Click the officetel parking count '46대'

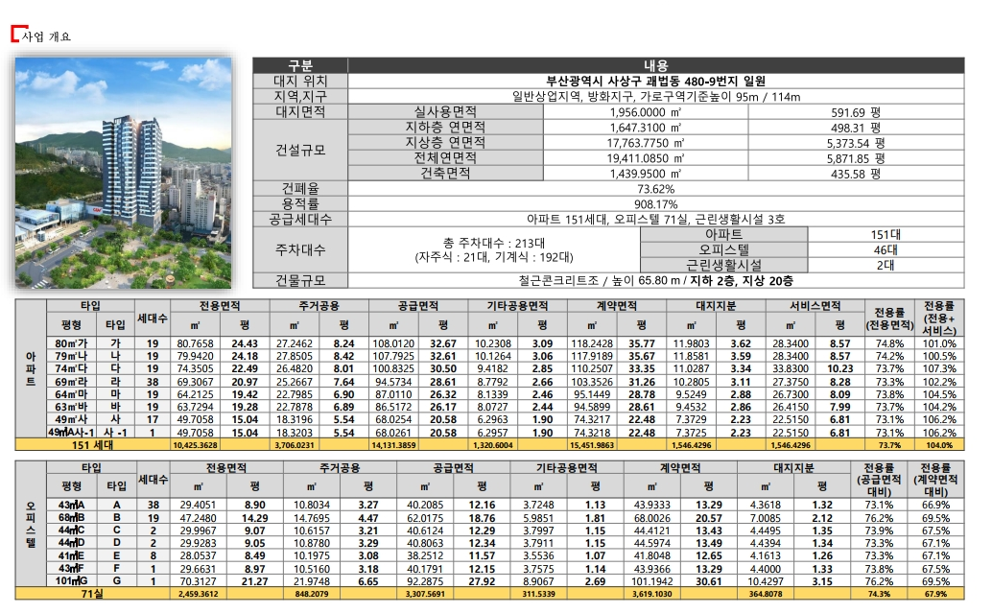coord(886,249)
